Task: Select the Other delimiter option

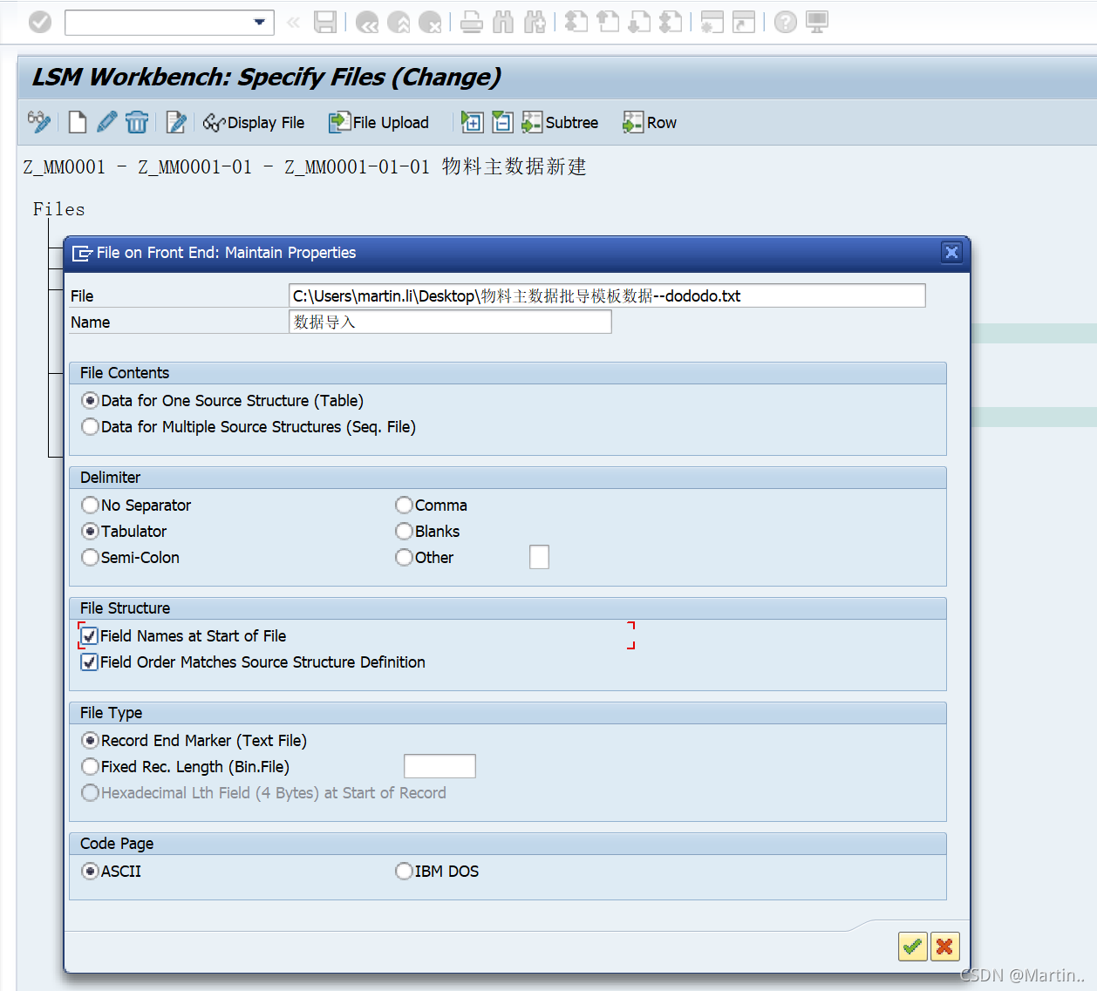Action: (404, 558)
